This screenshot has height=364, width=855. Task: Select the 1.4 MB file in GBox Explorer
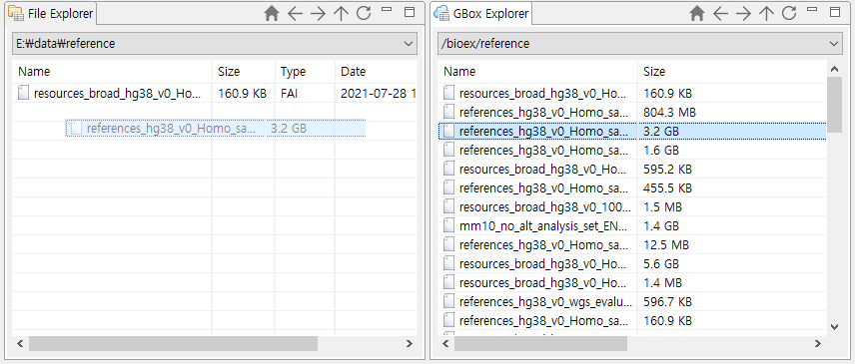[632, 283]
